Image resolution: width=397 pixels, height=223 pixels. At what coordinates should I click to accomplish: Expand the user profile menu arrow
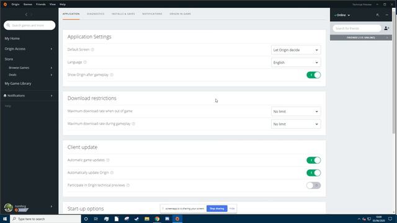51,206
